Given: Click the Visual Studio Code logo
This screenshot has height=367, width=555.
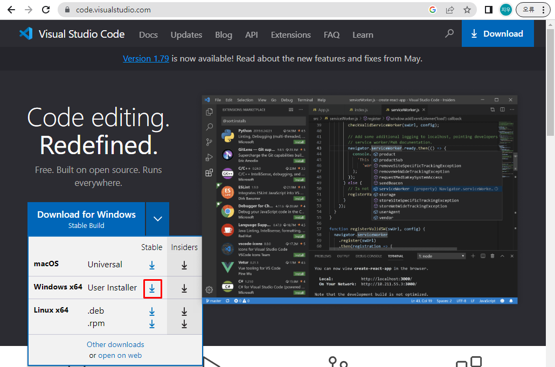Looking at the screenshot, I should [x=26, y=33].
